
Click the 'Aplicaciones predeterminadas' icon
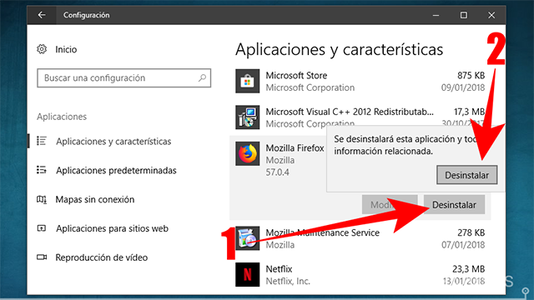click(42, 170)
